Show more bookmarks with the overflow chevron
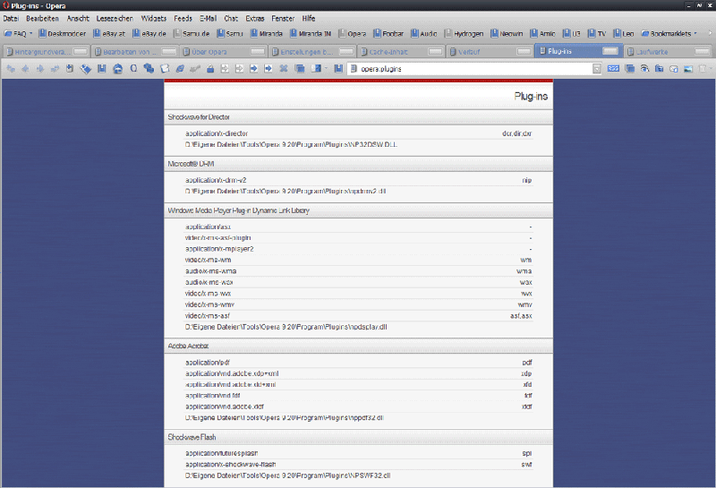716x488 pixels. tap(710, 33)
